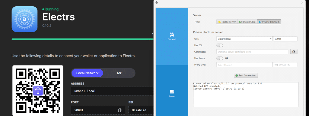Click the connection result text area

tap(246, 95)
